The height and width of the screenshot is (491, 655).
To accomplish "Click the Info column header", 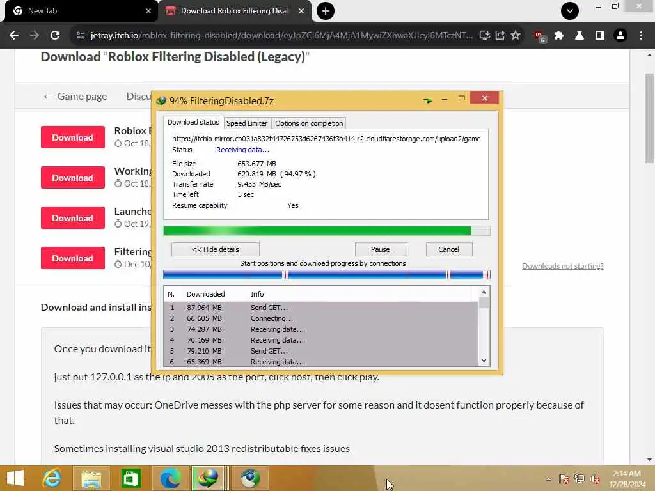I will tap(257, 294).
